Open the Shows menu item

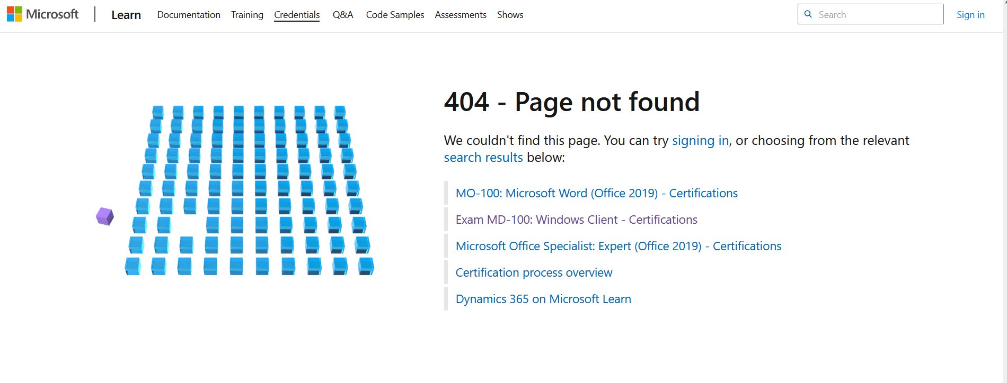[x=510, y=15]
